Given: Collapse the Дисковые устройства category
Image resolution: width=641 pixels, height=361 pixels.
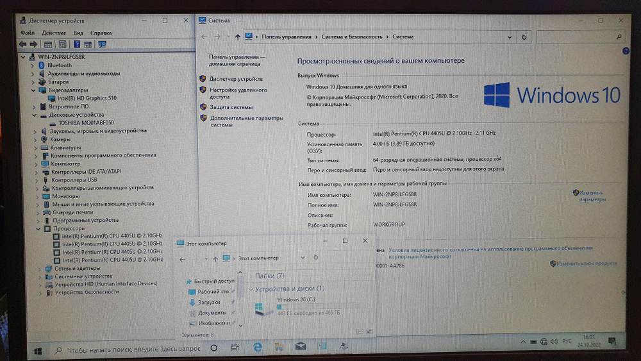Looking at the screenshot, I should (35, 115).
